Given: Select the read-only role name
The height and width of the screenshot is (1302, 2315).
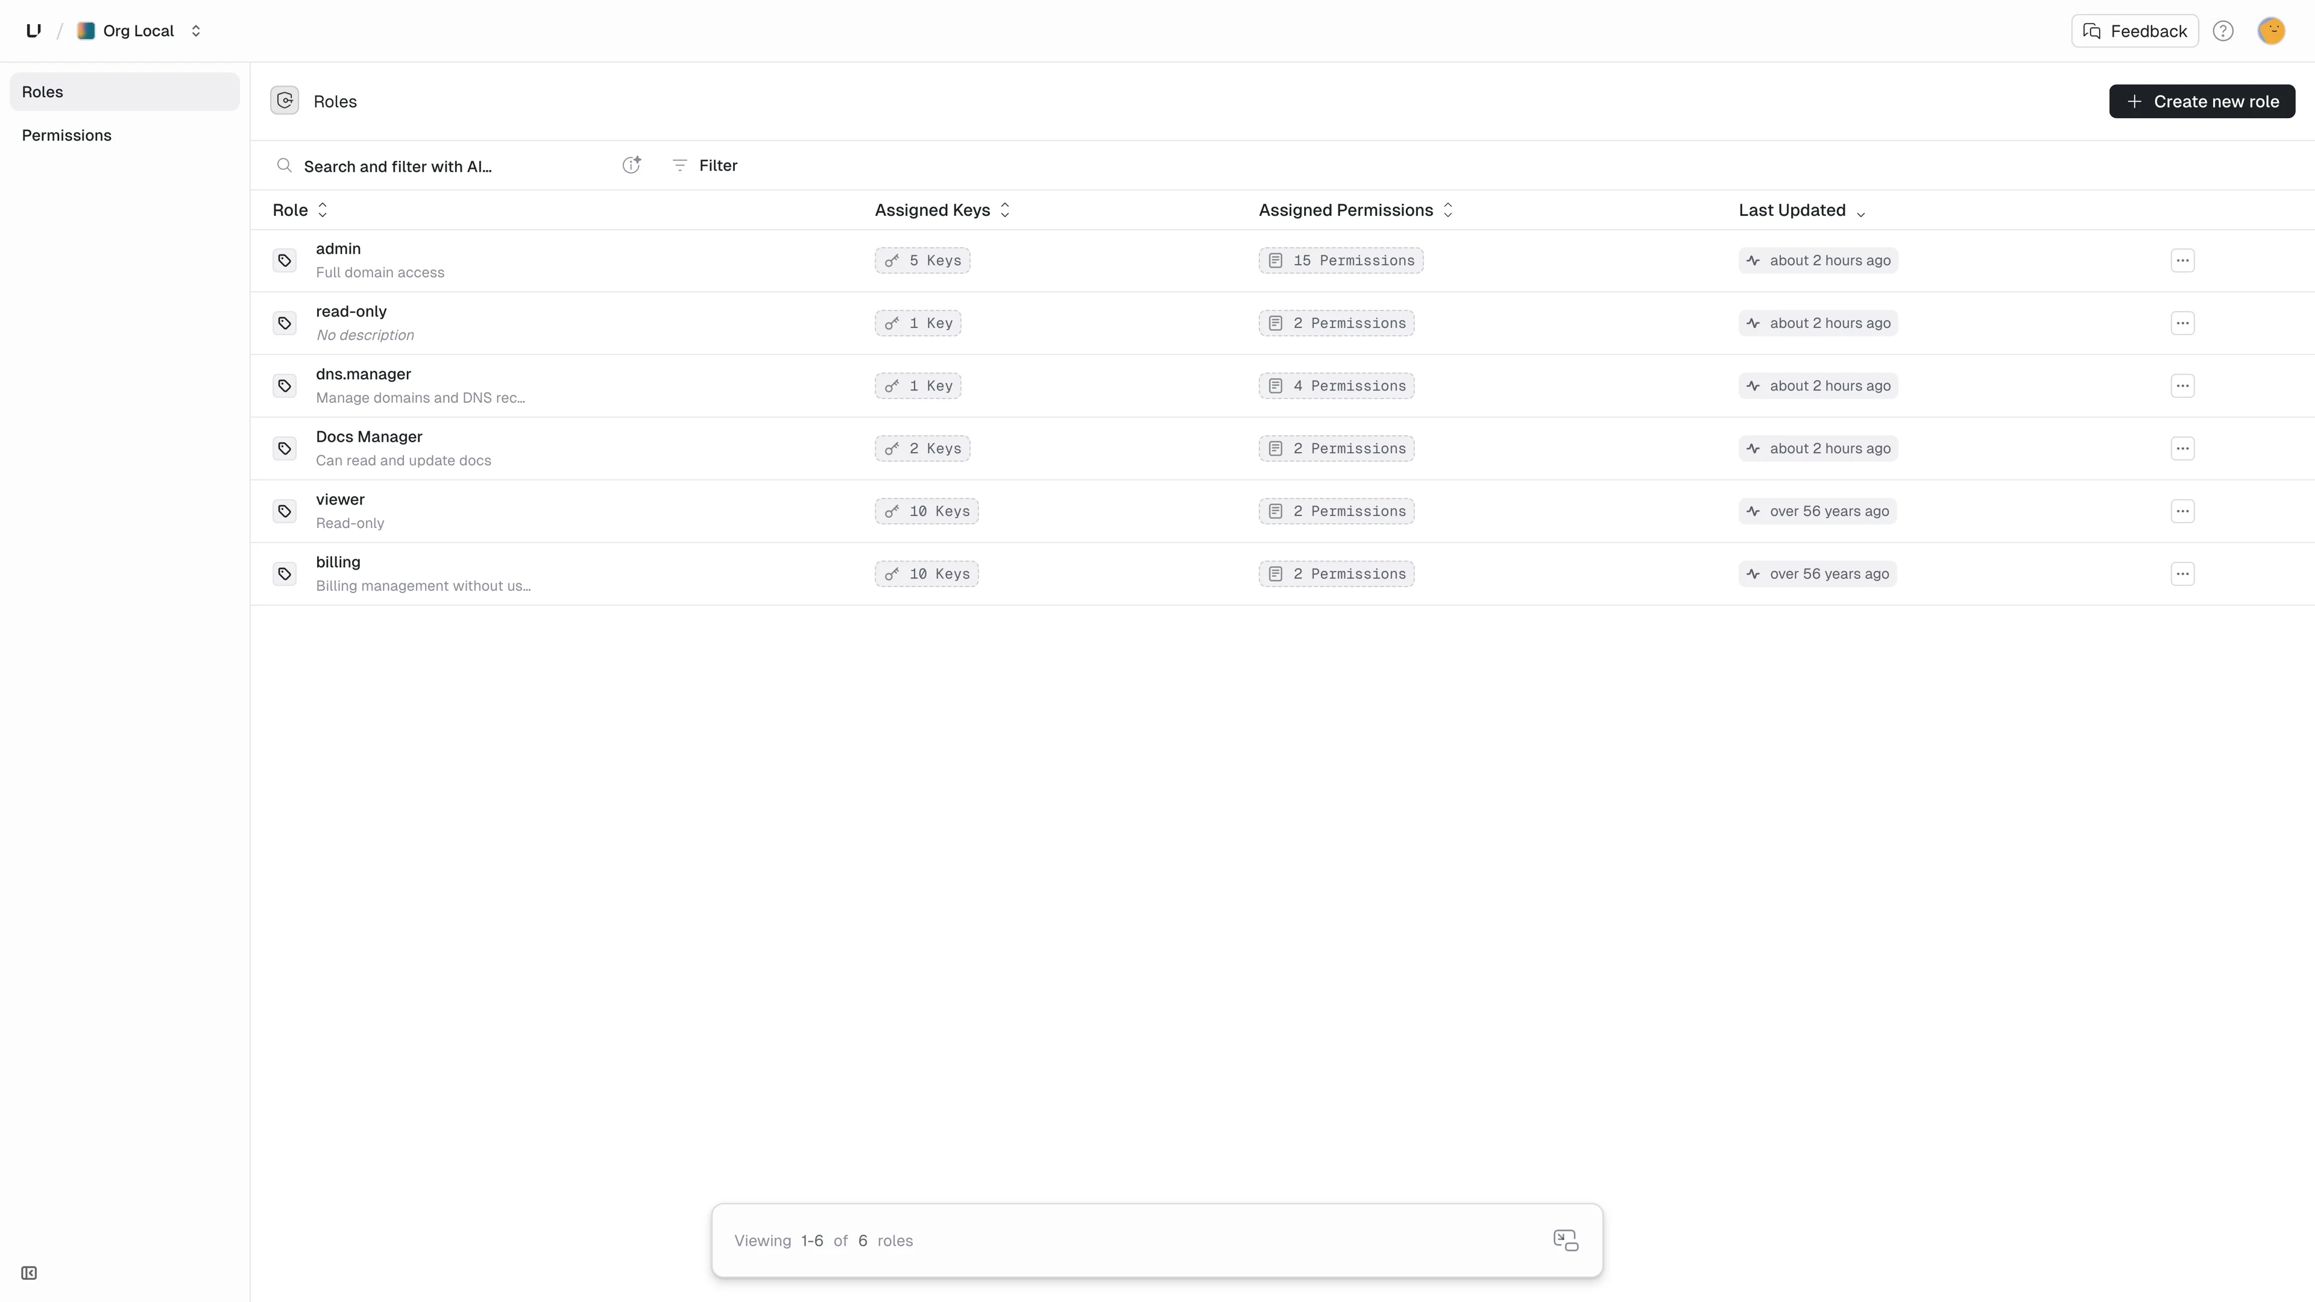Looking at the screenshot, I should [x=351, y=311].
